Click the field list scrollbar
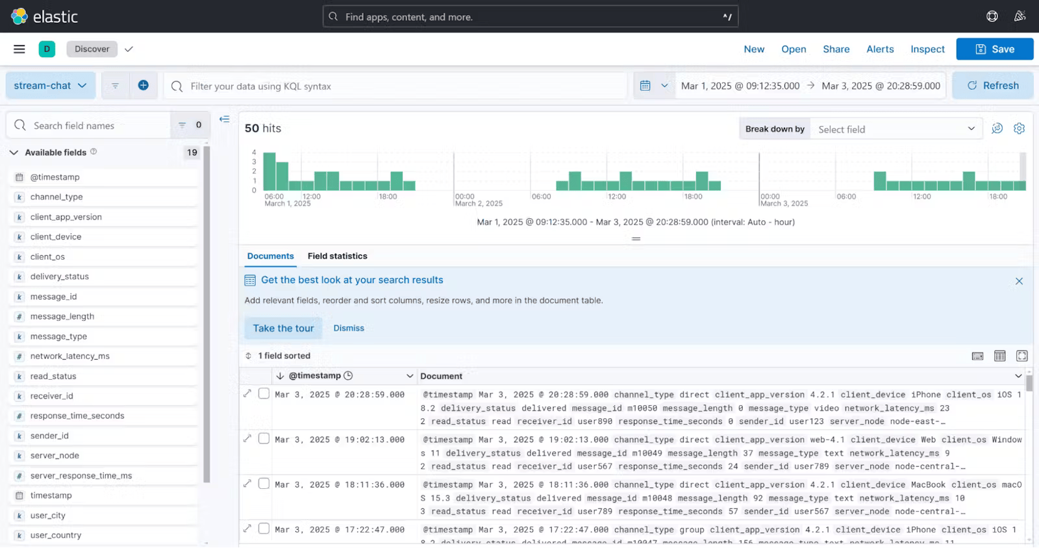1039x548 pixels. [207, 314]
